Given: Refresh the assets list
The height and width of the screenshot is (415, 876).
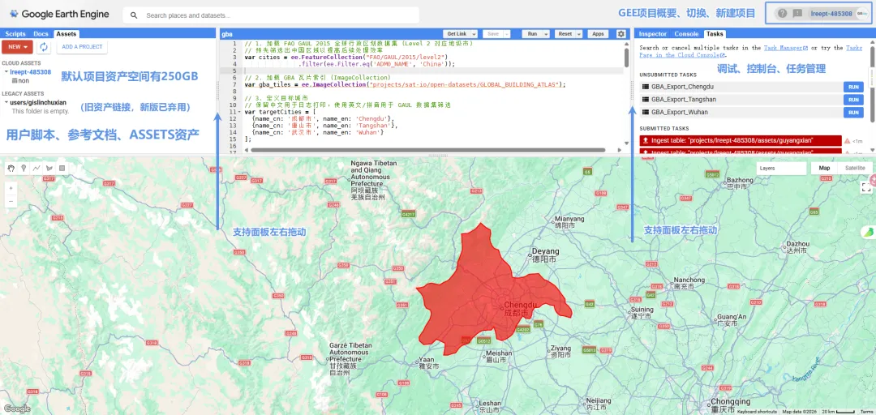Looking at the screenshot, I should 44,47.
